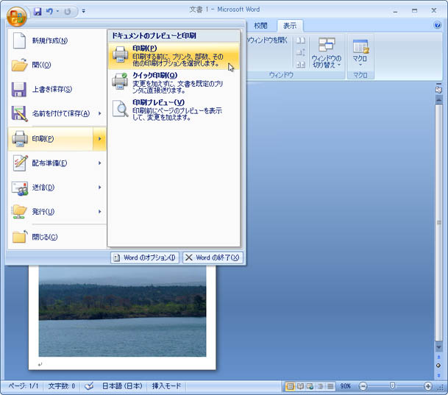The width and height of the screenshot is (448, 395).
Task: Select 新規作成 (New) from the Office menu
Action: 50,40
